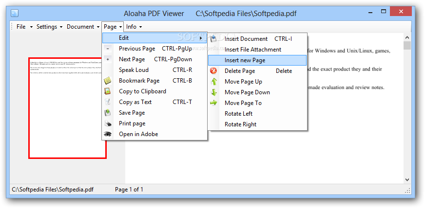Click the vertical scrollbar thumb
Viewport: 425px width, 208px height.
pos(407,45)
